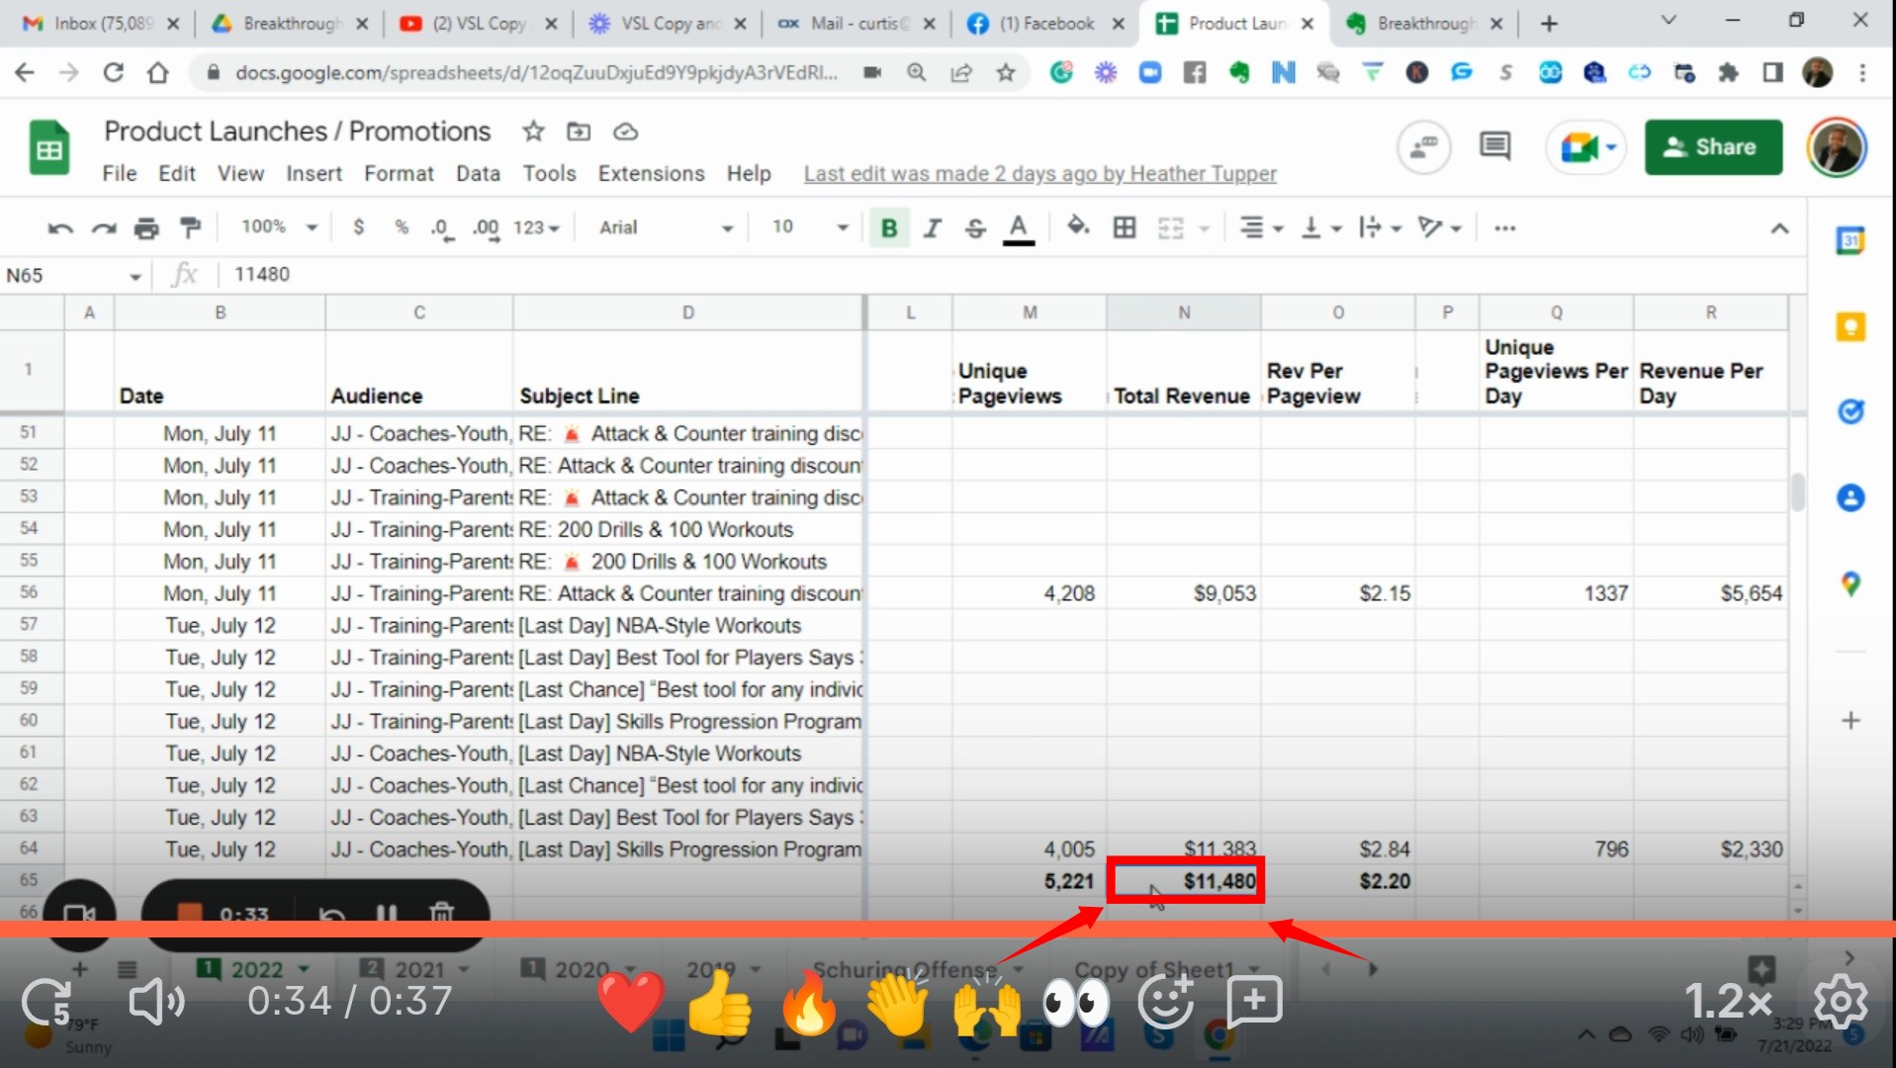
Task: Open the Data menu
Action: point(478,173)
